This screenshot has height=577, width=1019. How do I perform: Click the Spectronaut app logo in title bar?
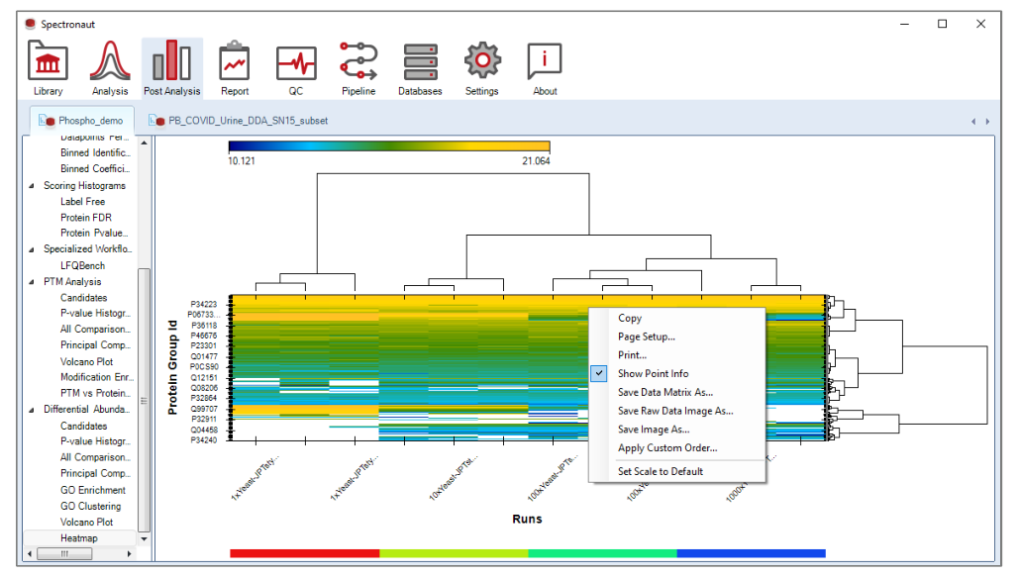30,24
